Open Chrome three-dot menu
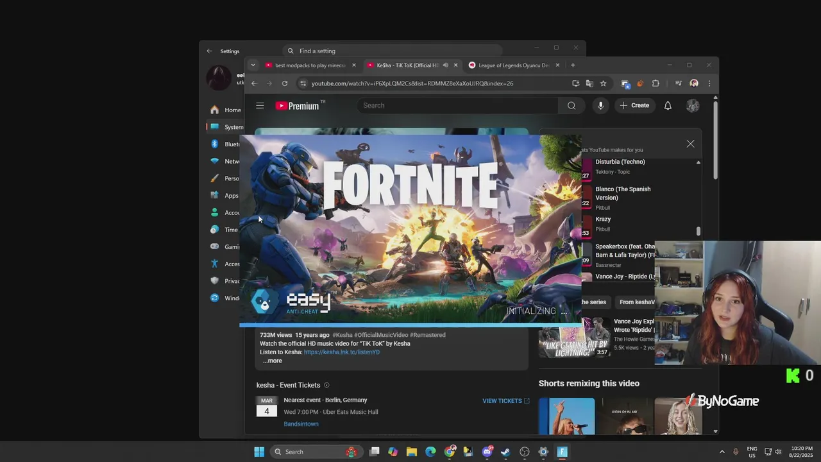This screenshot has height=462, width=821. [x=709, y=83]
